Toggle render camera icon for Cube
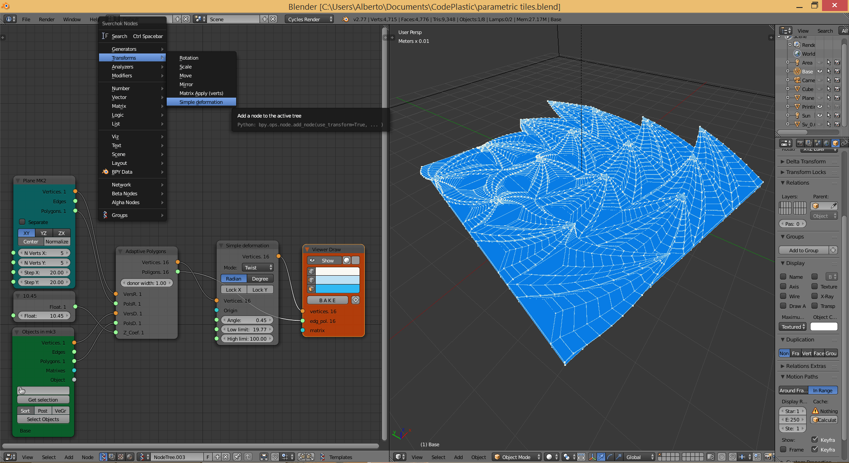849x463 pixels. point(837,89)
